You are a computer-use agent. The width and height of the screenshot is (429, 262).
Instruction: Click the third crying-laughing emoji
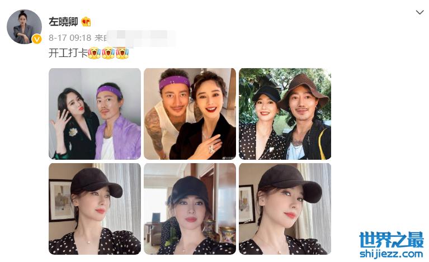tap(122, 53)
